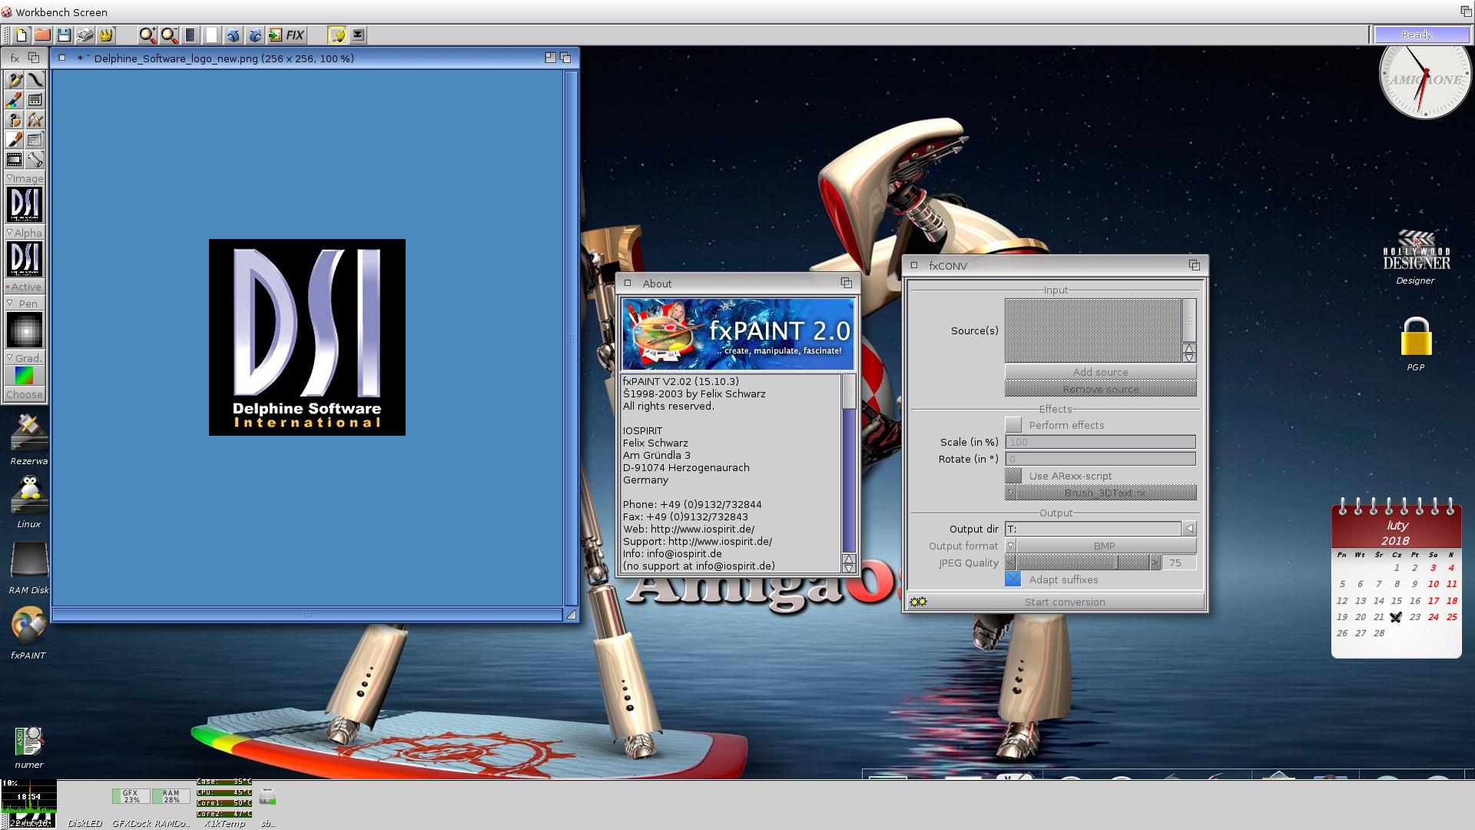Select the bone tool in the toolbox
The height and width of the screenshot is (830, 1475).
pos(35,160)
